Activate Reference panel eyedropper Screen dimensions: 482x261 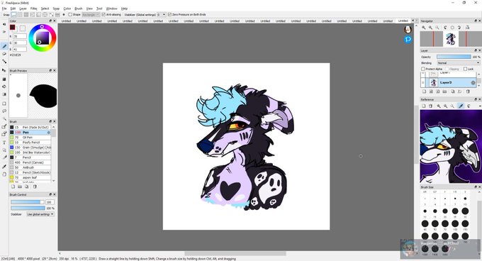[461, 106]
